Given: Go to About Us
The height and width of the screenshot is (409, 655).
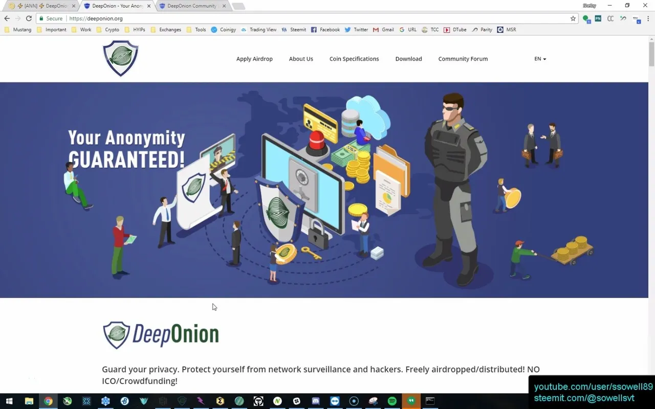Looking at the screenshot, I should tap(301, 59).
